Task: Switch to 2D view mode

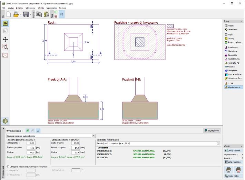Action: 5,23
